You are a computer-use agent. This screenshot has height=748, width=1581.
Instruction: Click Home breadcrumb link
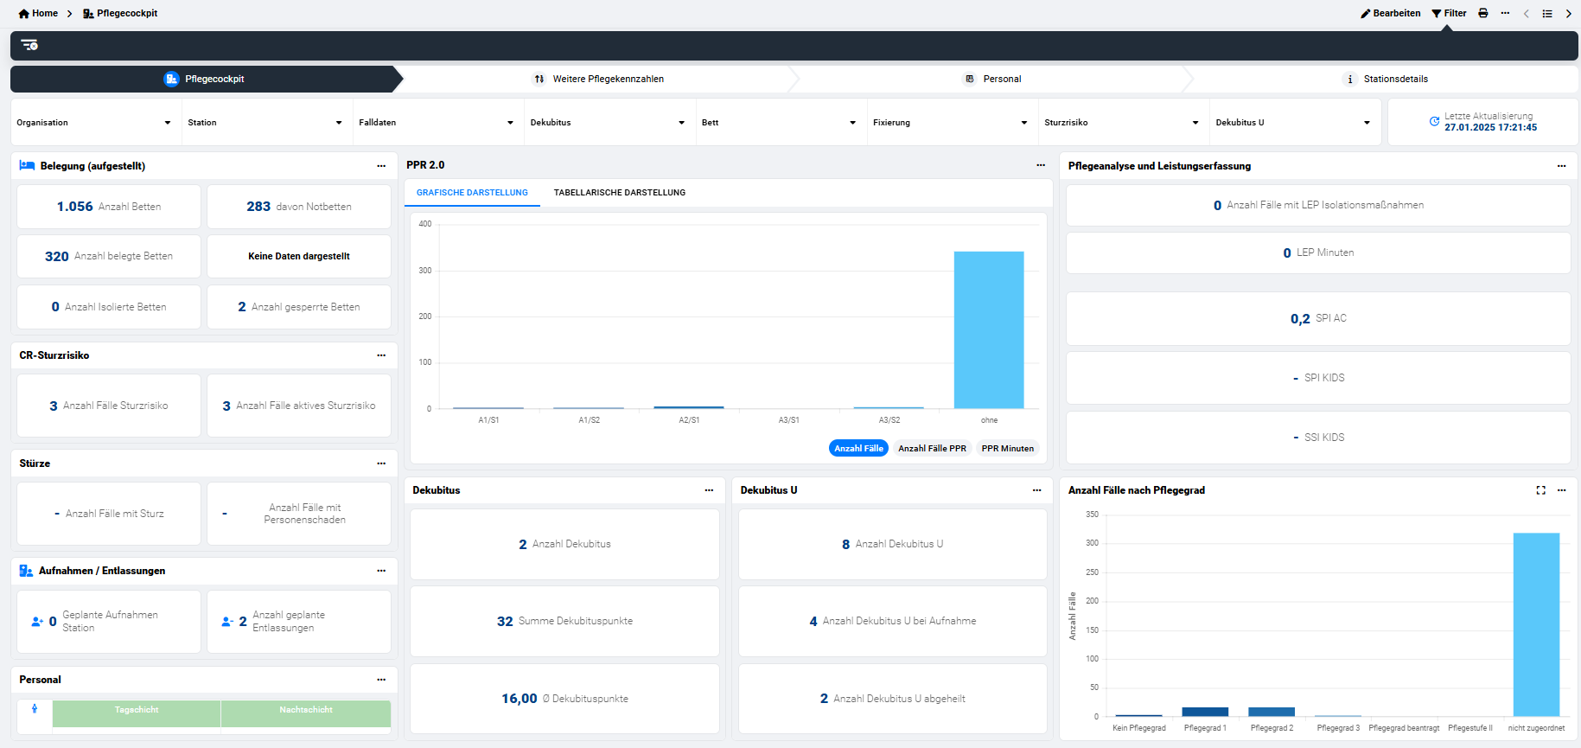pos(38,13)
